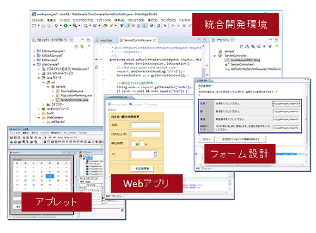
Task: Select the ServletController.java editor tab
Action: coord(138,40)
